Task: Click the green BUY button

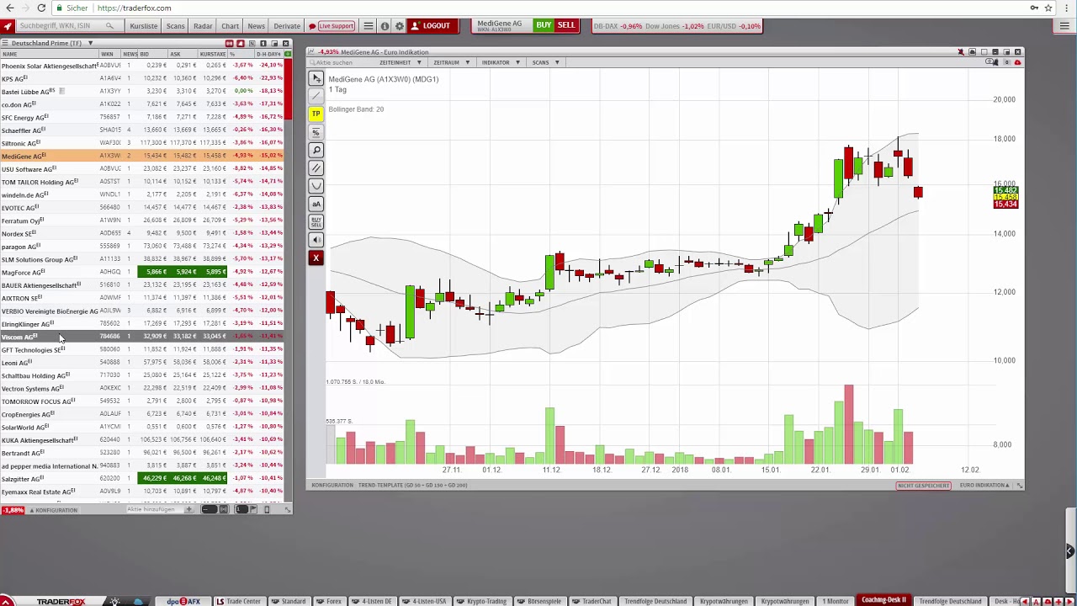Action: point(544,25)
